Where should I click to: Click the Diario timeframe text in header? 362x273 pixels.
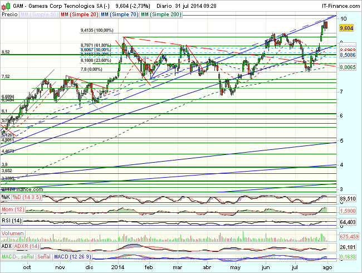[164, 6]
